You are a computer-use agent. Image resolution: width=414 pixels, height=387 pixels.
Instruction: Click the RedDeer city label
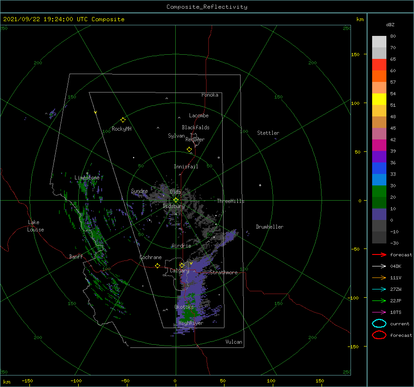tap(195, 139)
